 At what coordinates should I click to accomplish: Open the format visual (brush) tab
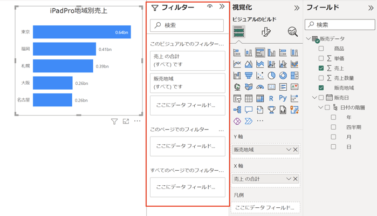pos(266,31)
